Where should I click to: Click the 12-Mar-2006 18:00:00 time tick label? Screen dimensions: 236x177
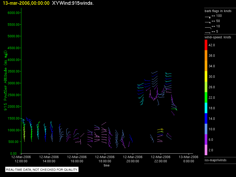click(x=105, y=159)
